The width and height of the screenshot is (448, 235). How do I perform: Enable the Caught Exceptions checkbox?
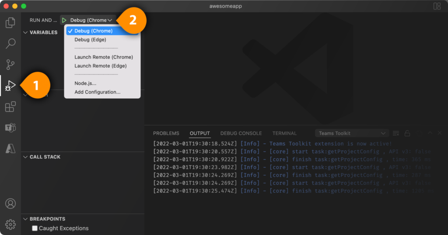point(35,228)
